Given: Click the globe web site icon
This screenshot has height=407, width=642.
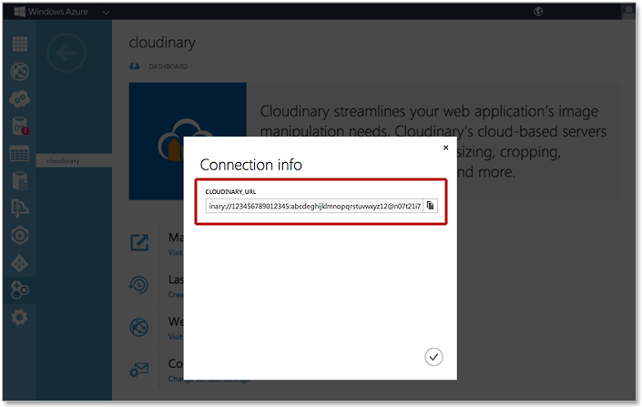Looking at the screenshot, I should (138, 328).
